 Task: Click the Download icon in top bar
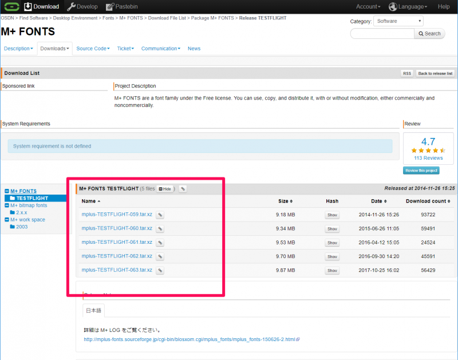[x=27, y=6]
